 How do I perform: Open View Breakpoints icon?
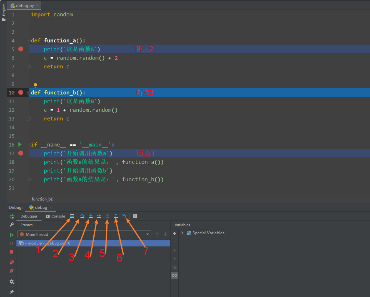click(x=12, y=263)
